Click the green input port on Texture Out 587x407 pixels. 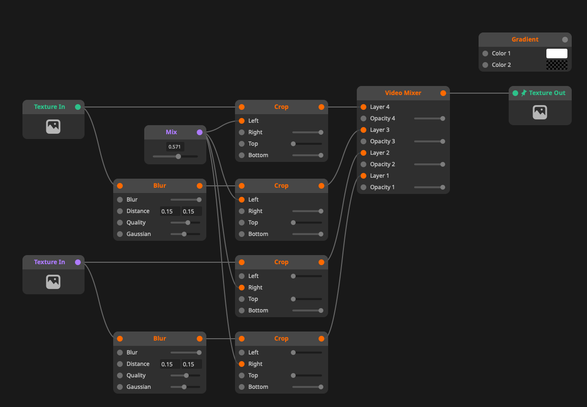515,93
